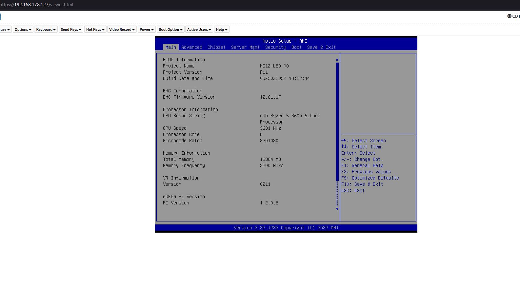520x287 pixels.
Task: Click the 3631 MHz CPU speed value
Action: (x=270, y=128)
